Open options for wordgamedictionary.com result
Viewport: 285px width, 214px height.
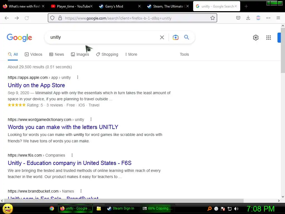pyautogui.click(x=91, y=119)
